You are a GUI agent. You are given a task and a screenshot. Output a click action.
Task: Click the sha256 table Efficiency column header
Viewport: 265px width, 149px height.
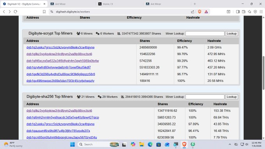point(196,104)
